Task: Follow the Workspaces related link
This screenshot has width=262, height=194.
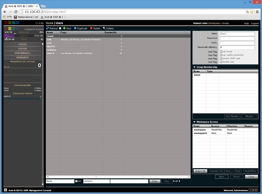Action: click(x=214, y=23)
